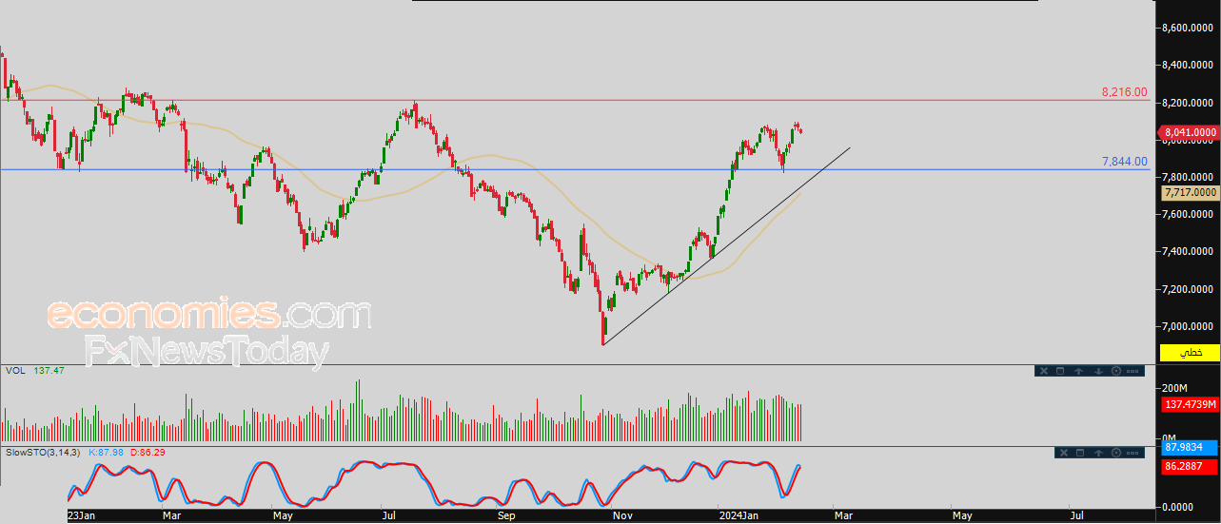Select the 8,216.00 red resistance line label
1221x524 pixels.
click(x=1124, y=92)
